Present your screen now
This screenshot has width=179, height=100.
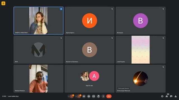(x=94, y=96)
